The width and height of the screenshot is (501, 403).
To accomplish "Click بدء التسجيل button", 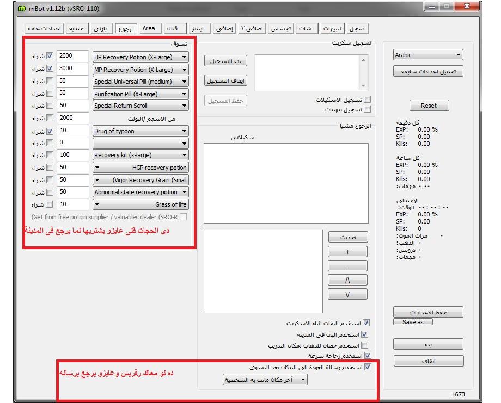I will tap(225, 61).
